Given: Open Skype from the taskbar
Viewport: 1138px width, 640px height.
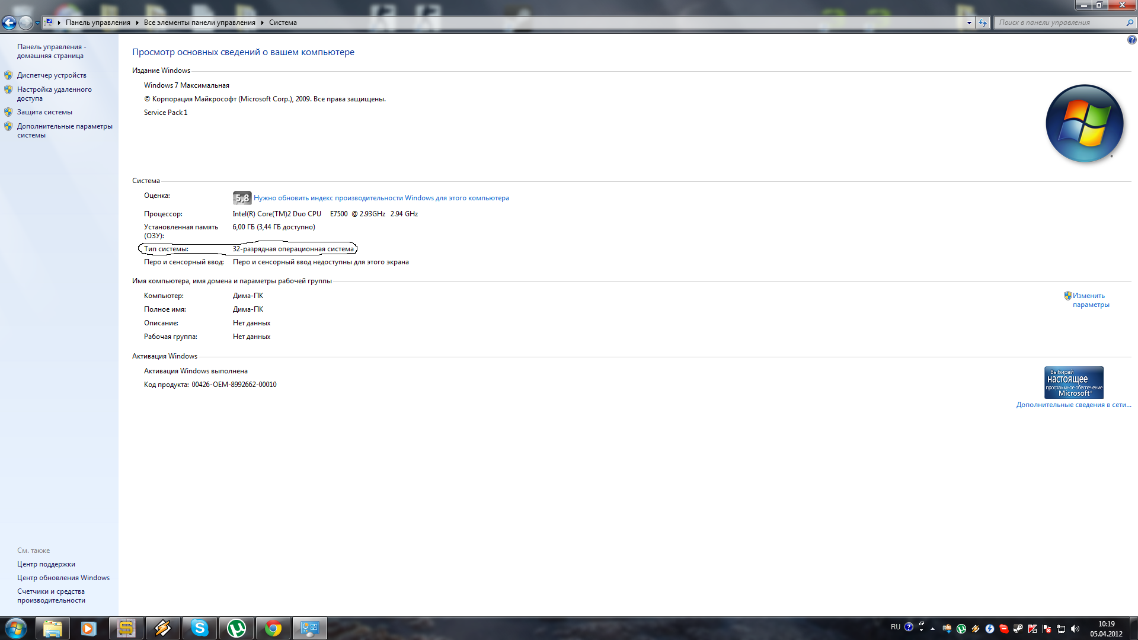Looking at the screenshot, I should click(x=200, y=628).
